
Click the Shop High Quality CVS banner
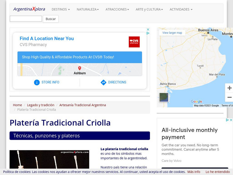(x=80, y=57)
